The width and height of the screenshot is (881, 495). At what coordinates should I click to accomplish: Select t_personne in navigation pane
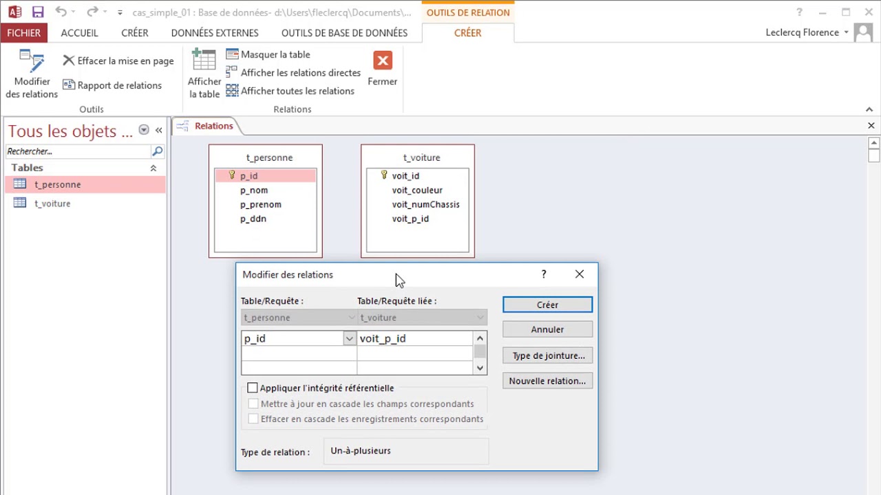pos(85,184)
